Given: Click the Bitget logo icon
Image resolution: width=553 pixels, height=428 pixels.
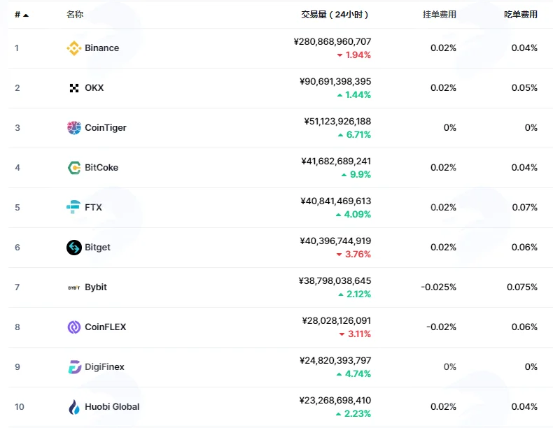Looking at the screenshot, I should coord(74,248).
